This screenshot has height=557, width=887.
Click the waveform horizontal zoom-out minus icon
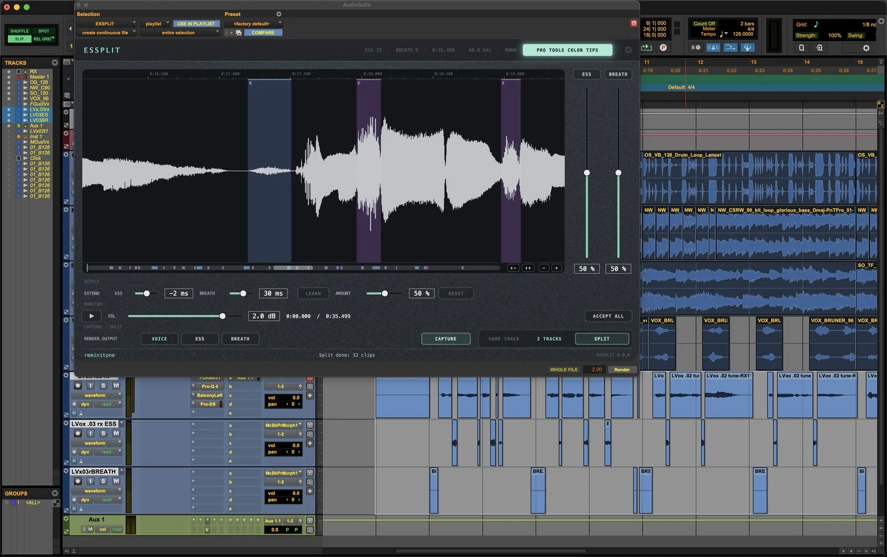point(544,268)
